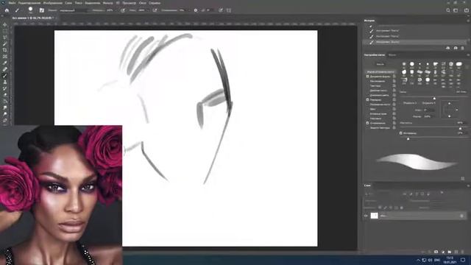Click the Home icon in the options bar
Image resolution: width=471 pixels, height=265 pixels.
click(7, 10)
